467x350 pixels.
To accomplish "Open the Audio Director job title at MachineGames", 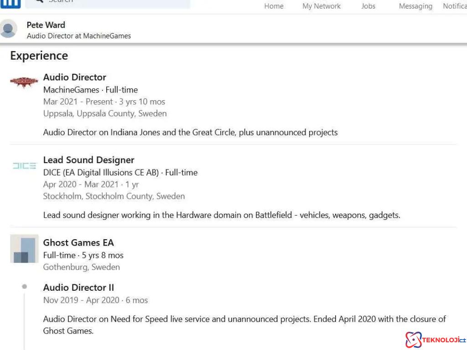I will pyautogui.click(x=75, y=77).
